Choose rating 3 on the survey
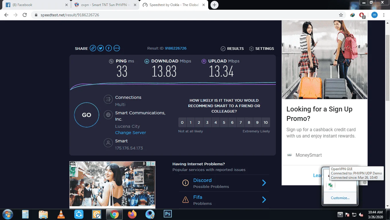 coord(207,122)
